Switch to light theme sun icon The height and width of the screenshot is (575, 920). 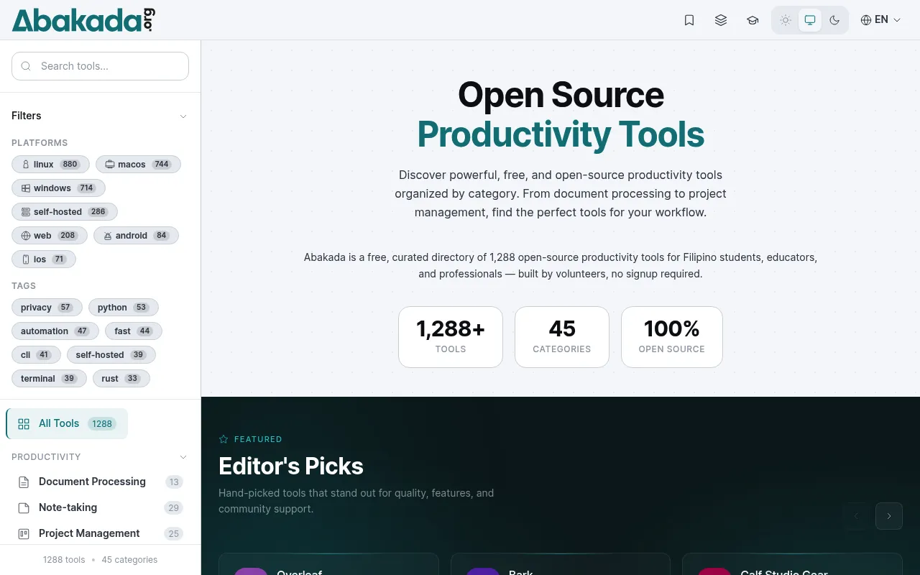pos(786,20)
